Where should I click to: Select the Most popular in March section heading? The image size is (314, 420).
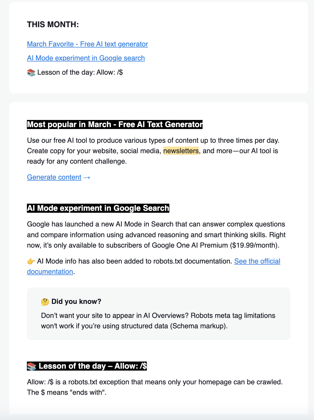(x=114, y=125)
